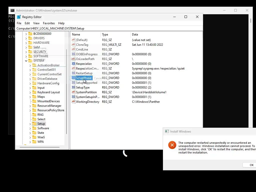This screenshot has height=192, width=256.
Task: Click the registry tree horizontal scrollbar
Action: [39, 147]
